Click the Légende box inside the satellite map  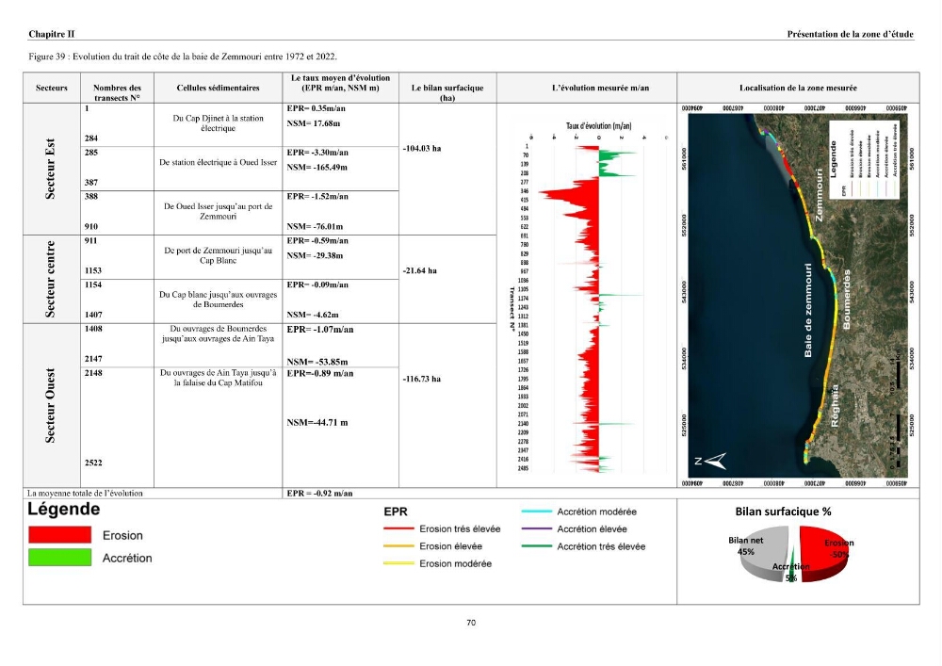pos(863,160)
